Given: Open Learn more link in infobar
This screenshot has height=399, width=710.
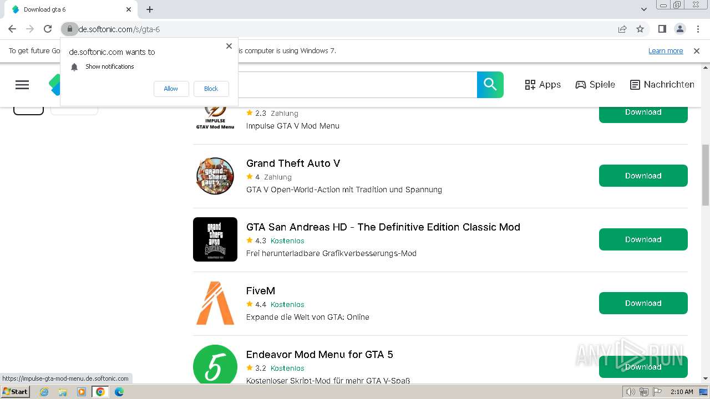Looking at the screenshot, I should (x=666, y=50).
